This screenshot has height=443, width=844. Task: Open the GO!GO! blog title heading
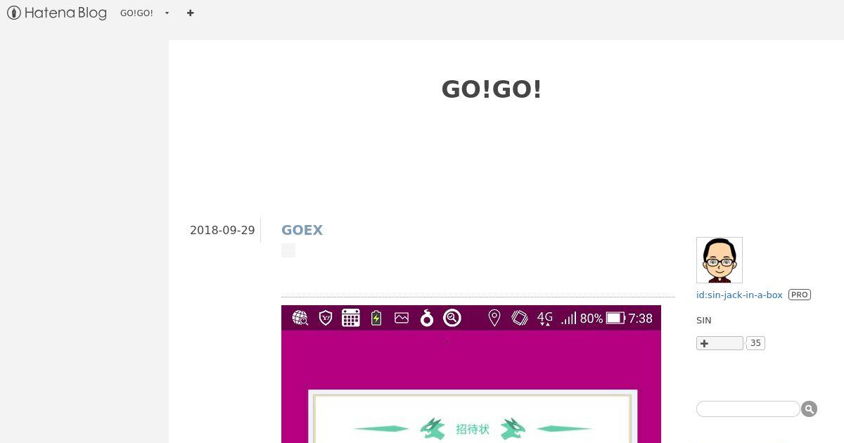coord(492,89)
